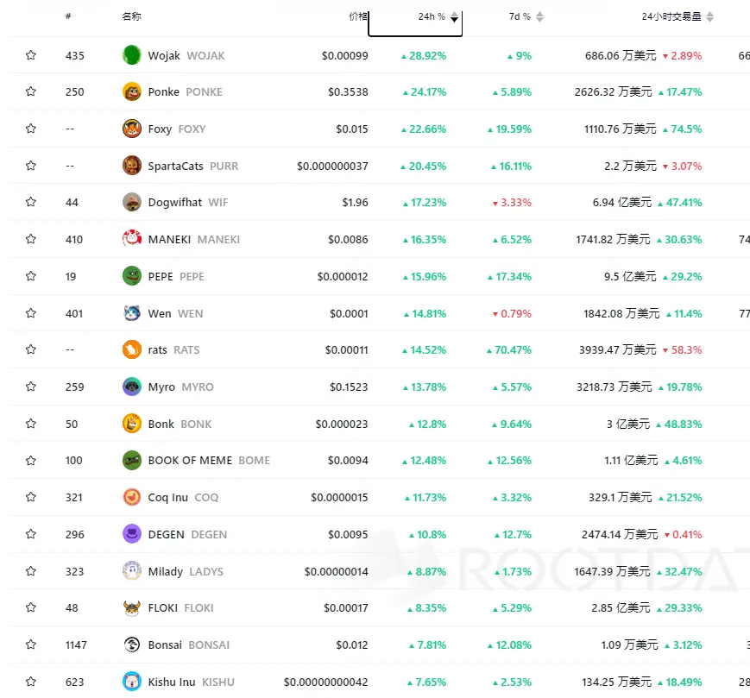Click the Wojak coin logo icon

point(131,55)
